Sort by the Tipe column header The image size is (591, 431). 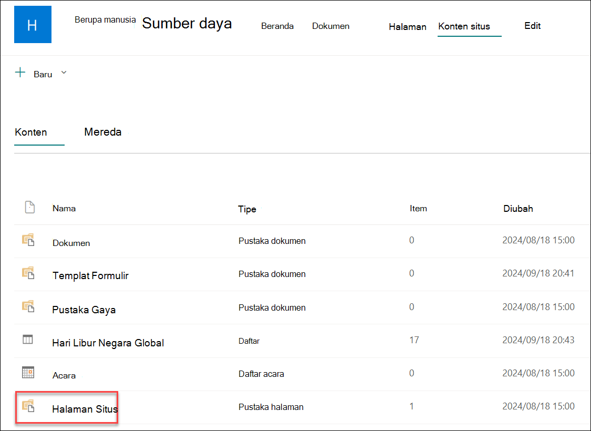pyautogui.click(x=247, y=209)
